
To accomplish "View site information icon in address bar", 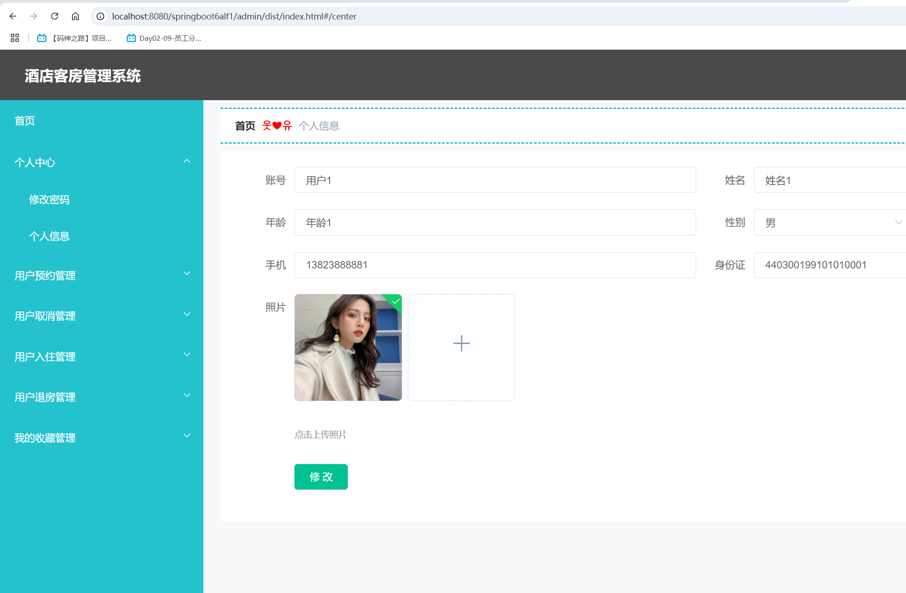I will point(100,16).
